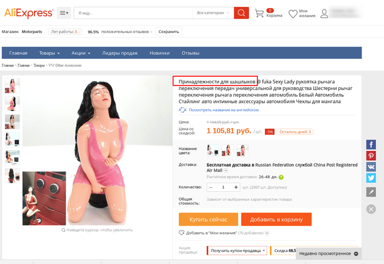Click the search input field
The width and height of the screenshot is (384, 264).
pyautogui.click(x=133, y=13)
